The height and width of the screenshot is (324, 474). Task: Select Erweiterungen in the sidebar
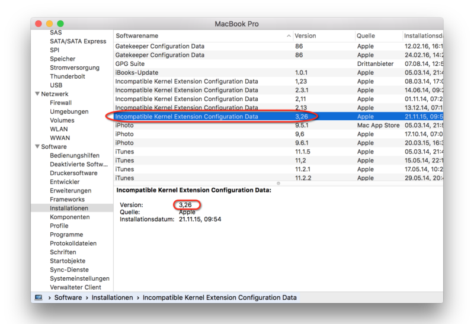click(x=71, y=190)
